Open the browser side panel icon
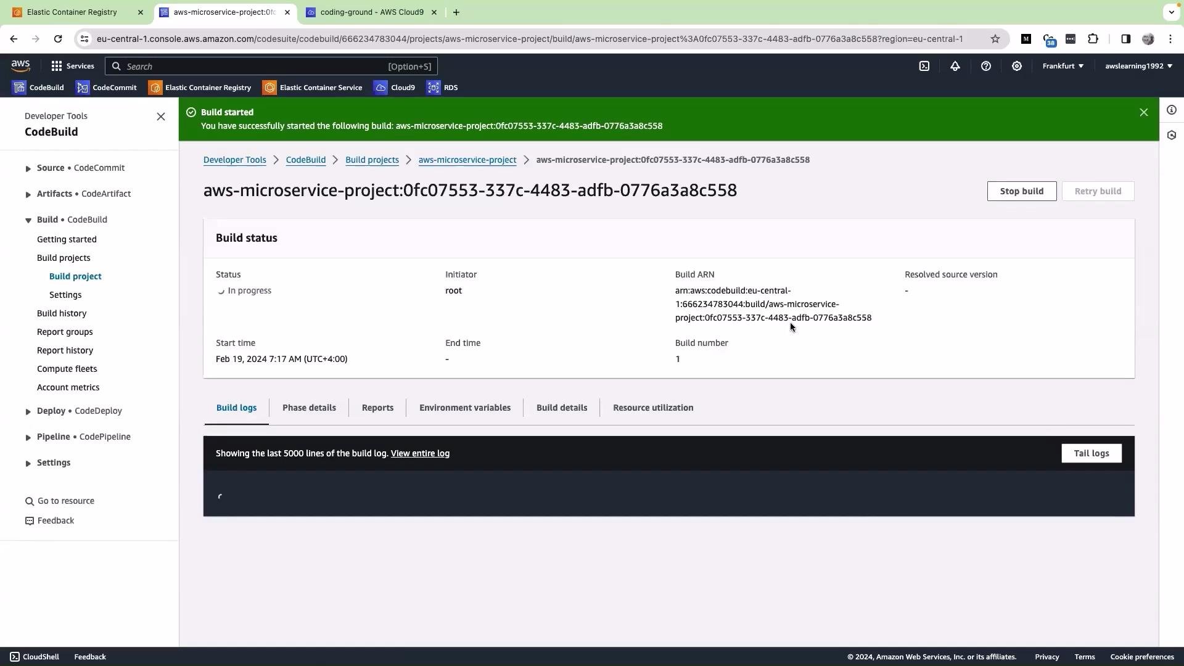The width and height of the screenshot is (1184, 666). (x=1125, y=39)
